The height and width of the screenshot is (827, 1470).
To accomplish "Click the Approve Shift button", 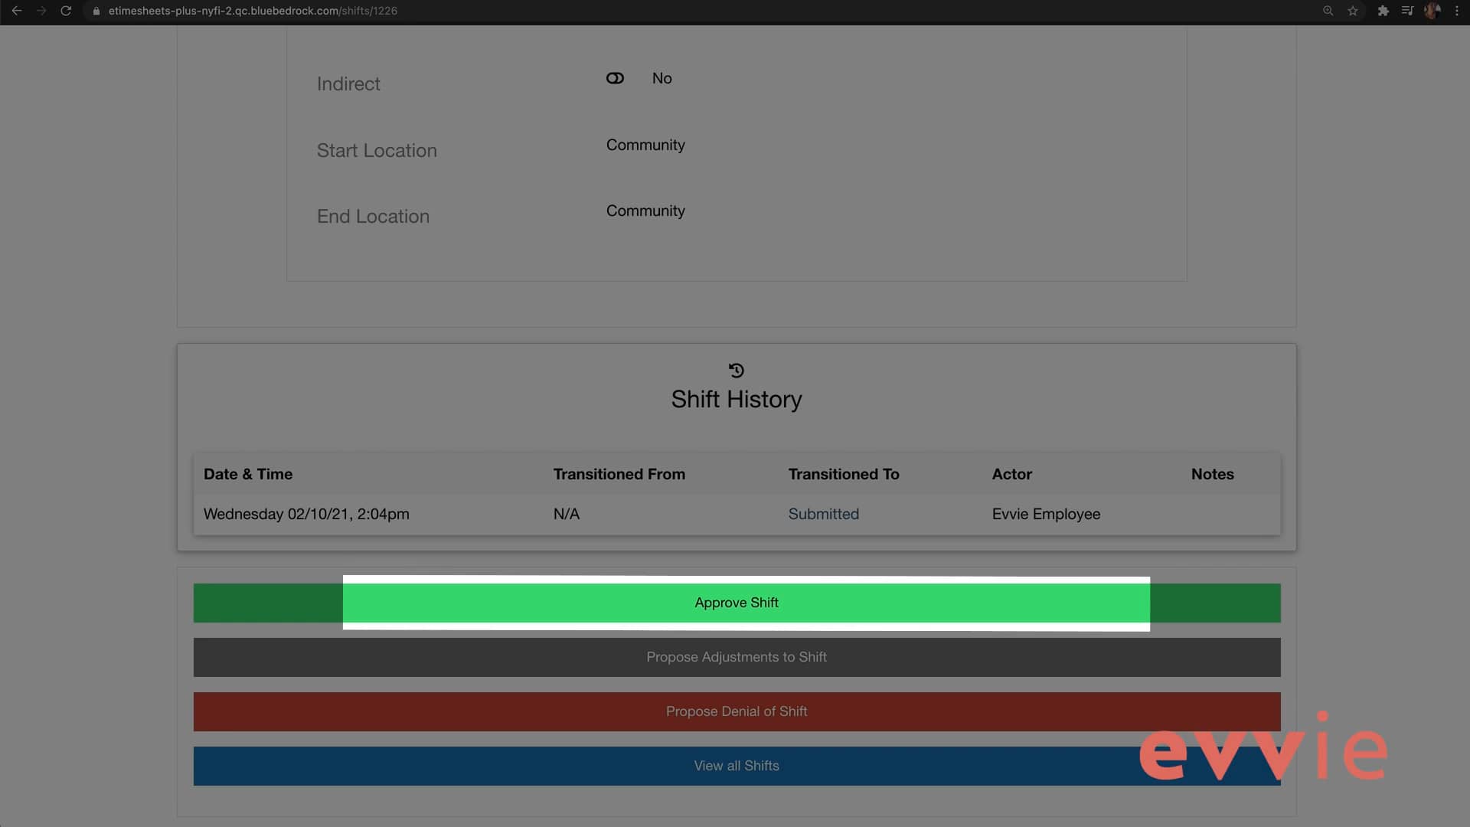I will click(x=737, y=603).
